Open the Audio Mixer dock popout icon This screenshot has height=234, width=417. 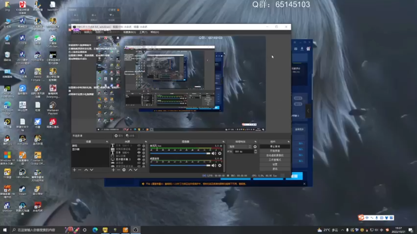point(224,141)
